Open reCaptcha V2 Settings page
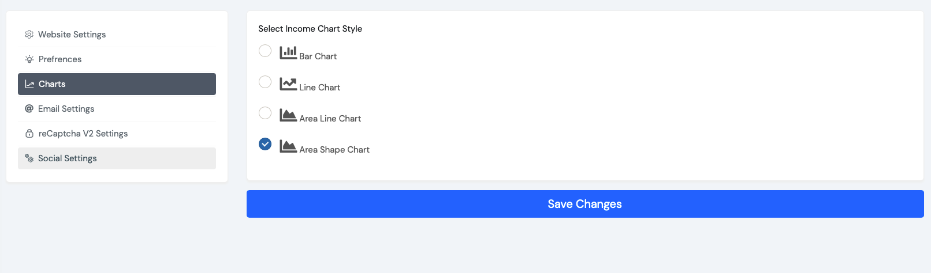This screenshot has width=931, height=273. pos(117,134)
